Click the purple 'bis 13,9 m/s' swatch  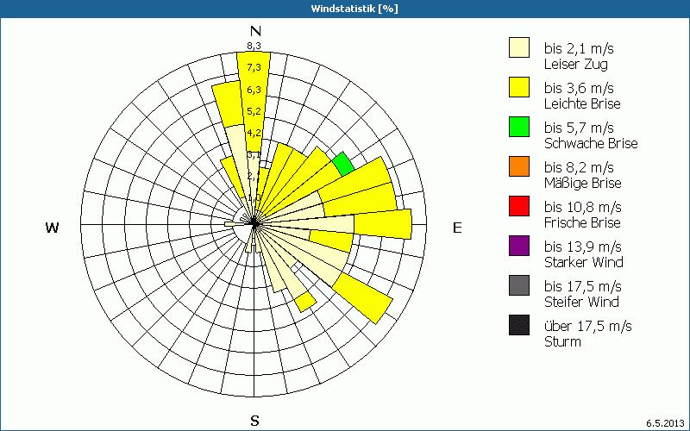pyautogui.click(x=519, y=246)
